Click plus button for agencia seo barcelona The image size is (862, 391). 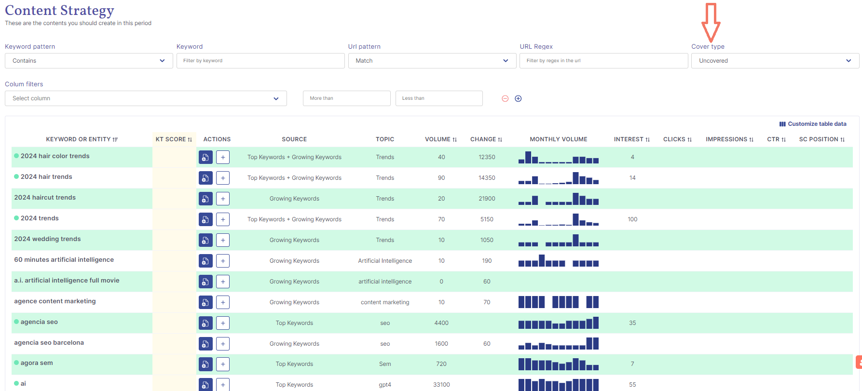[x=223, y=344]
